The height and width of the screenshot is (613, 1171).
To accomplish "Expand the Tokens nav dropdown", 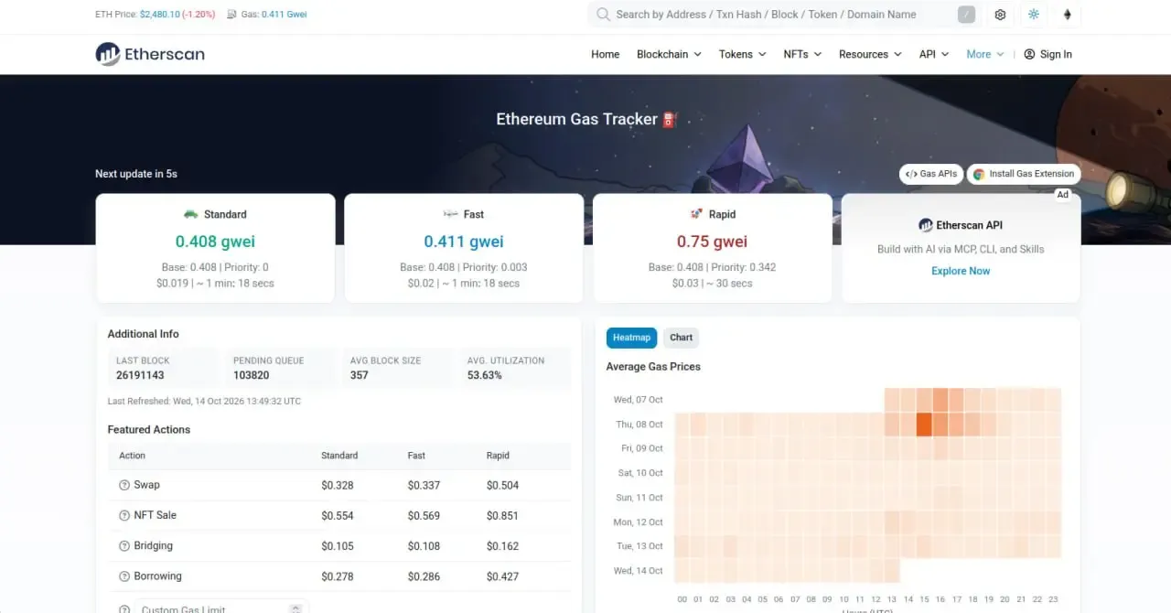I will point(742,54).
